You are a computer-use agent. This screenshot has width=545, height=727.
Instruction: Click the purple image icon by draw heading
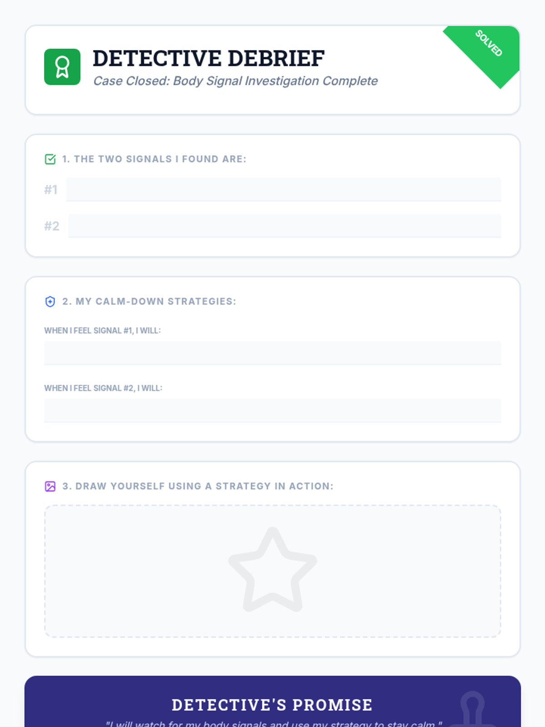pyautogui.click(x=50, y=486)
